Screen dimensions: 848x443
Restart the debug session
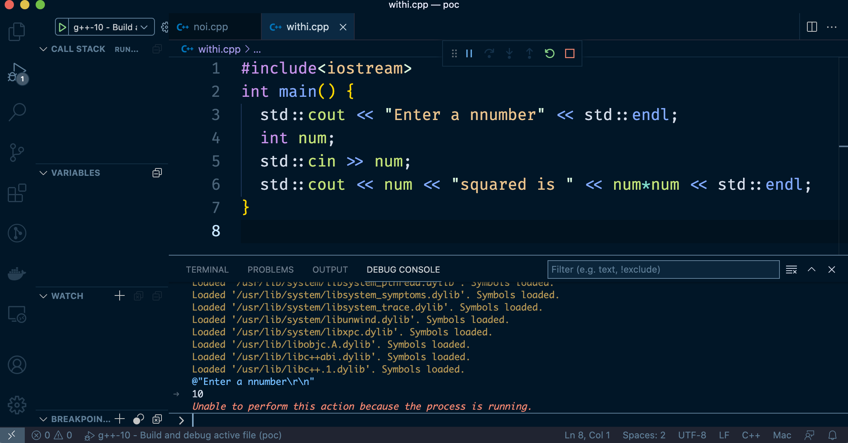coord(549,53)
